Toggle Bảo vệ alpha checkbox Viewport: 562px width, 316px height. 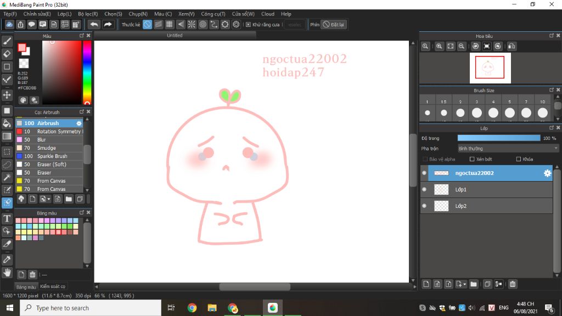point(425,159)
